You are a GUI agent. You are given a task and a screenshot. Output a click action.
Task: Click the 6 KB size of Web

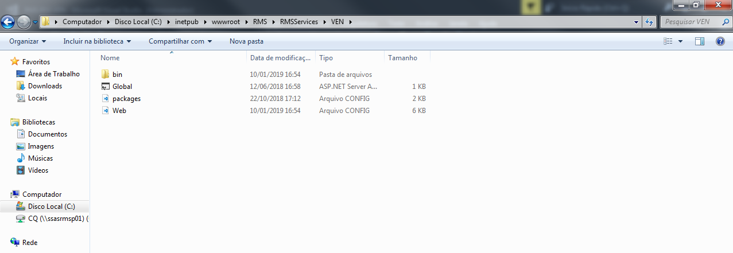[x=418, y=111]
